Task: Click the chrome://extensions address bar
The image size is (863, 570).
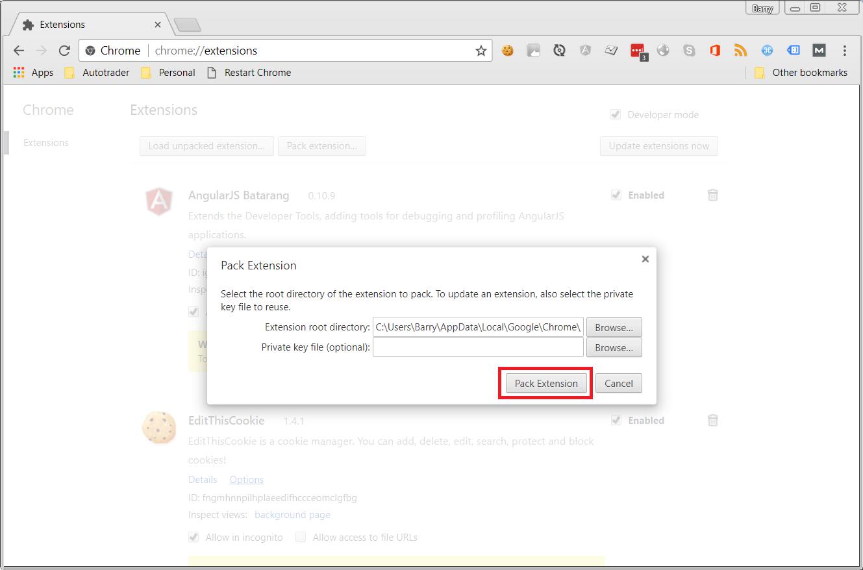Action: click(x=286, y=51)
